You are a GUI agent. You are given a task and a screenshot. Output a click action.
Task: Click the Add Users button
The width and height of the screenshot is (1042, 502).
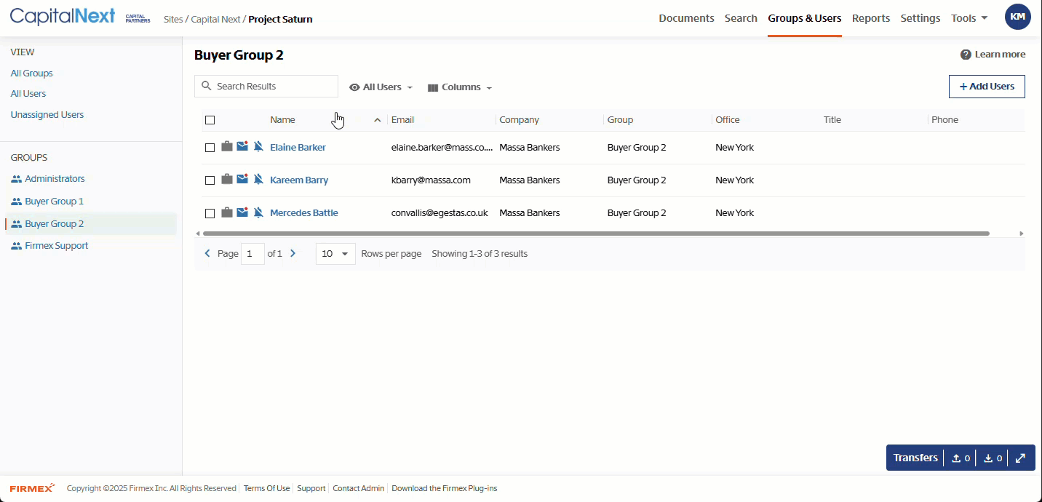[987, 87]
